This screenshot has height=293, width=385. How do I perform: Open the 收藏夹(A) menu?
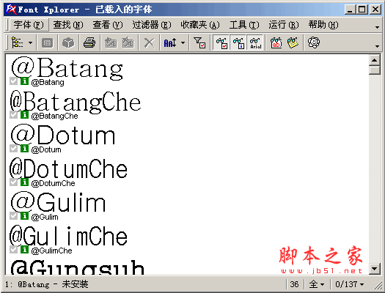(200, 25)
